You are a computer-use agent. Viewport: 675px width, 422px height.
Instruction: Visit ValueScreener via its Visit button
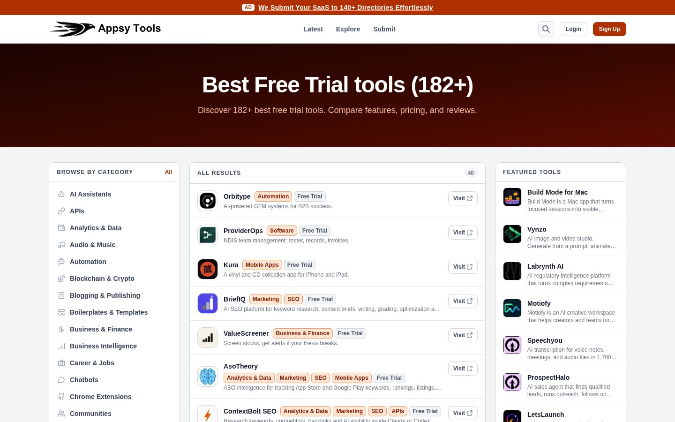463,335
